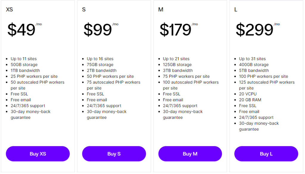
Task: Select the $49 per month price
Action: tap(24, 29)
